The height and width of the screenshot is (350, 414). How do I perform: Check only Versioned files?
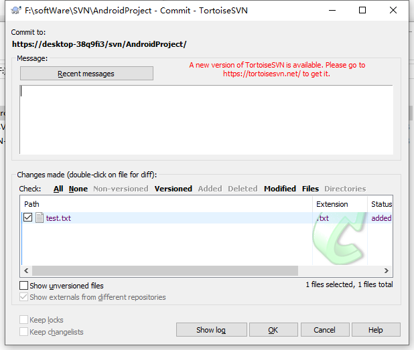point(174,189)
